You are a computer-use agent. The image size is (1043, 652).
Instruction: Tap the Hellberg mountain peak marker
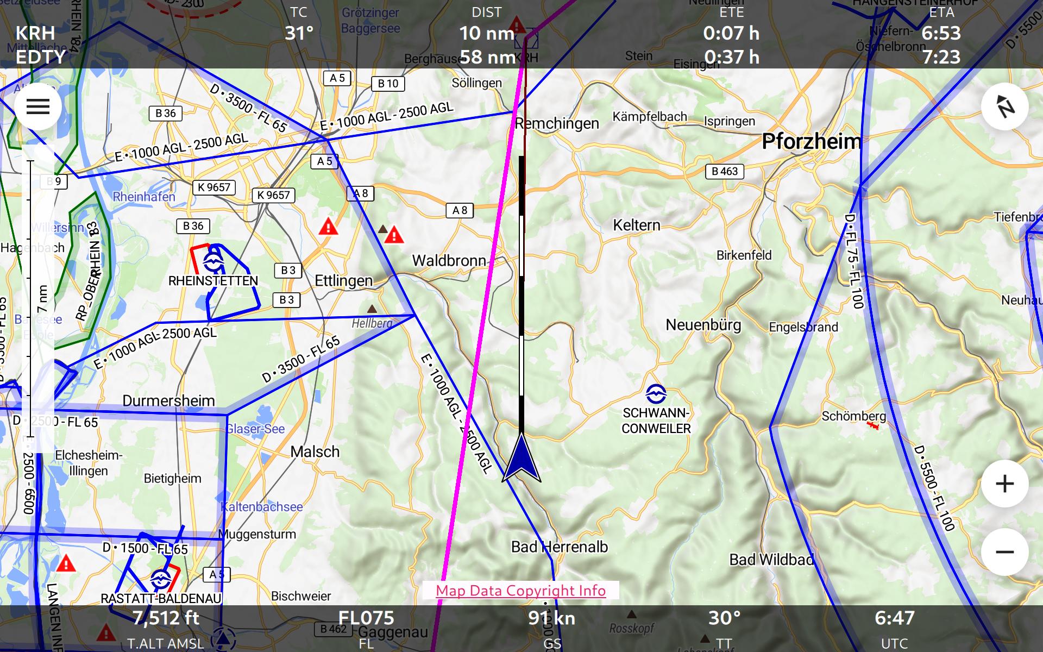(x=372, y=309)
